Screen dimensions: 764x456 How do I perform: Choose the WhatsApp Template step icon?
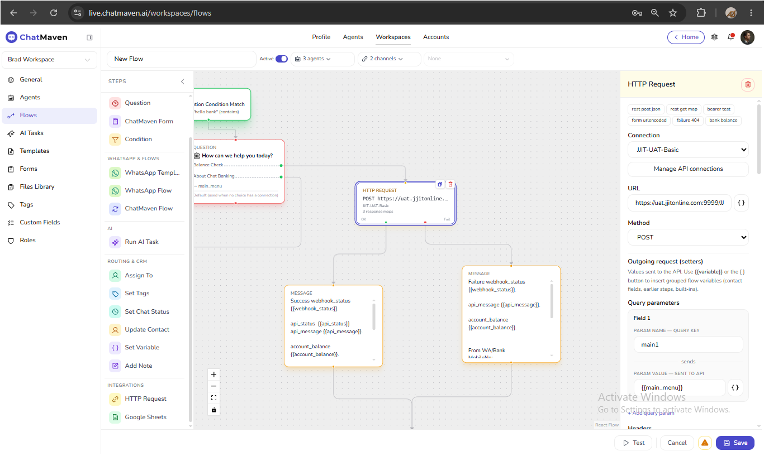pos(115,173)
